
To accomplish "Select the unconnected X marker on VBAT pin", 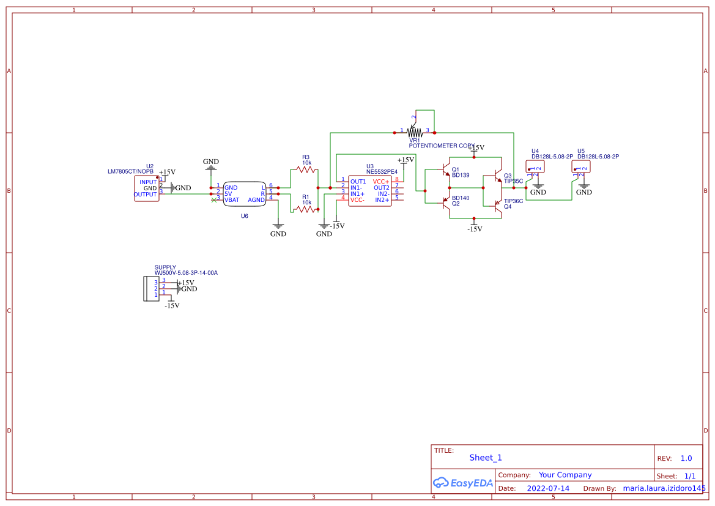I will [214, 200].
